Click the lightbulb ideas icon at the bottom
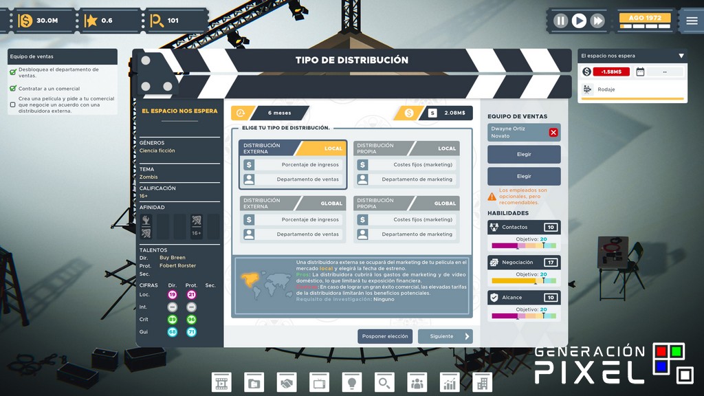 click(x=352, y=383)
